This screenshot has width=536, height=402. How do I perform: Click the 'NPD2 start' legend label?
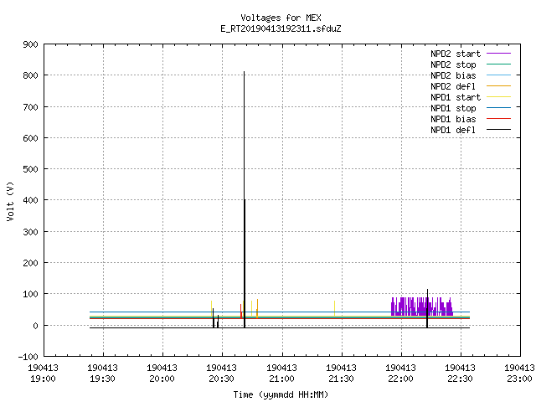(456, 54)
